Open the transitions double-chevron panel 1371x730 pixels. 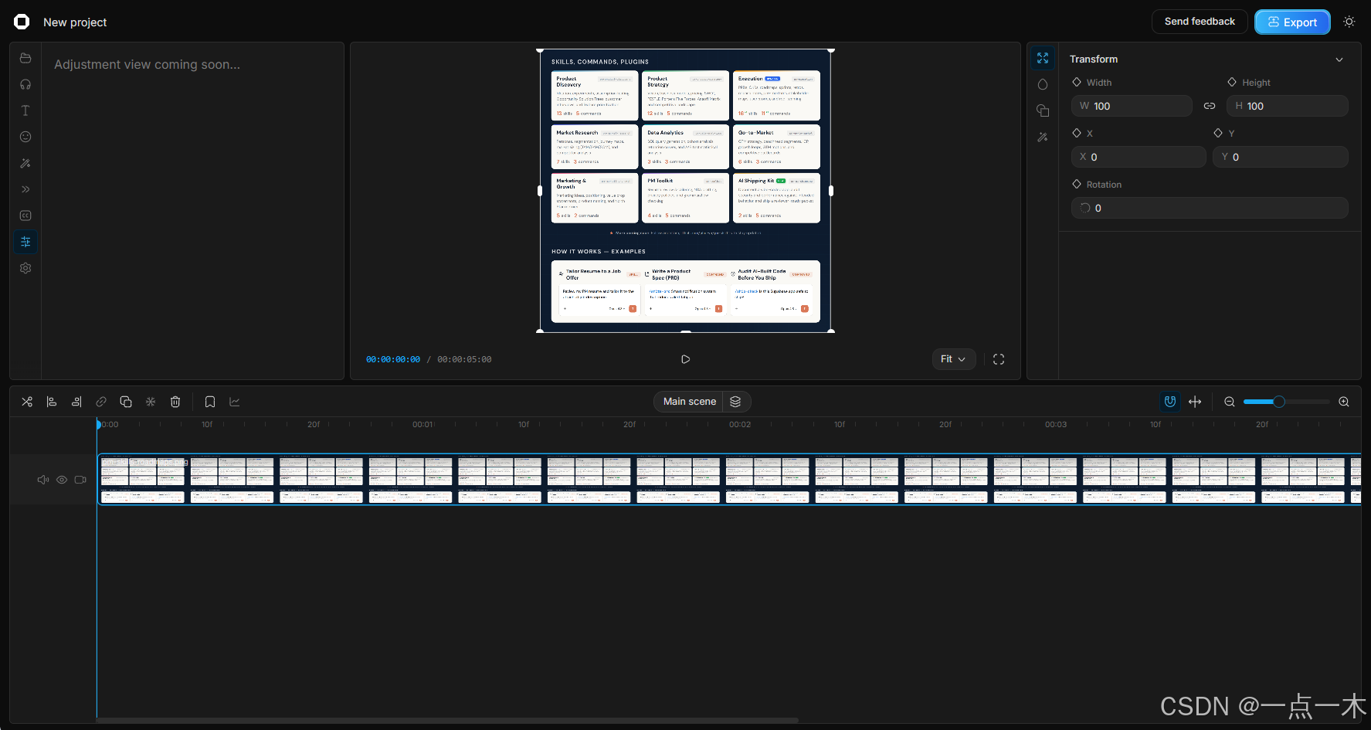[x=25, y=189]
